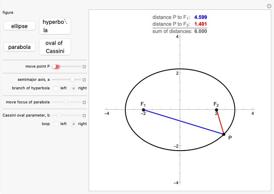Expand the semimajor axis slider controls

pos(84,80)
